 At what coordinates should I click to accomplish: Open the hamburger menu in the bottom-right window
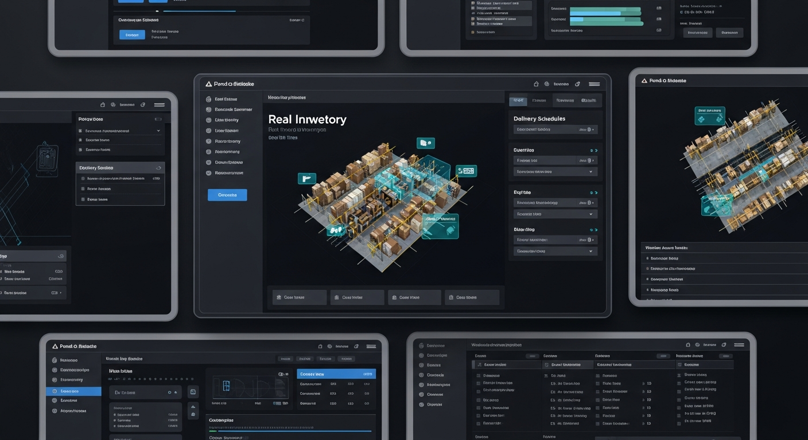[x=739, y=345]
